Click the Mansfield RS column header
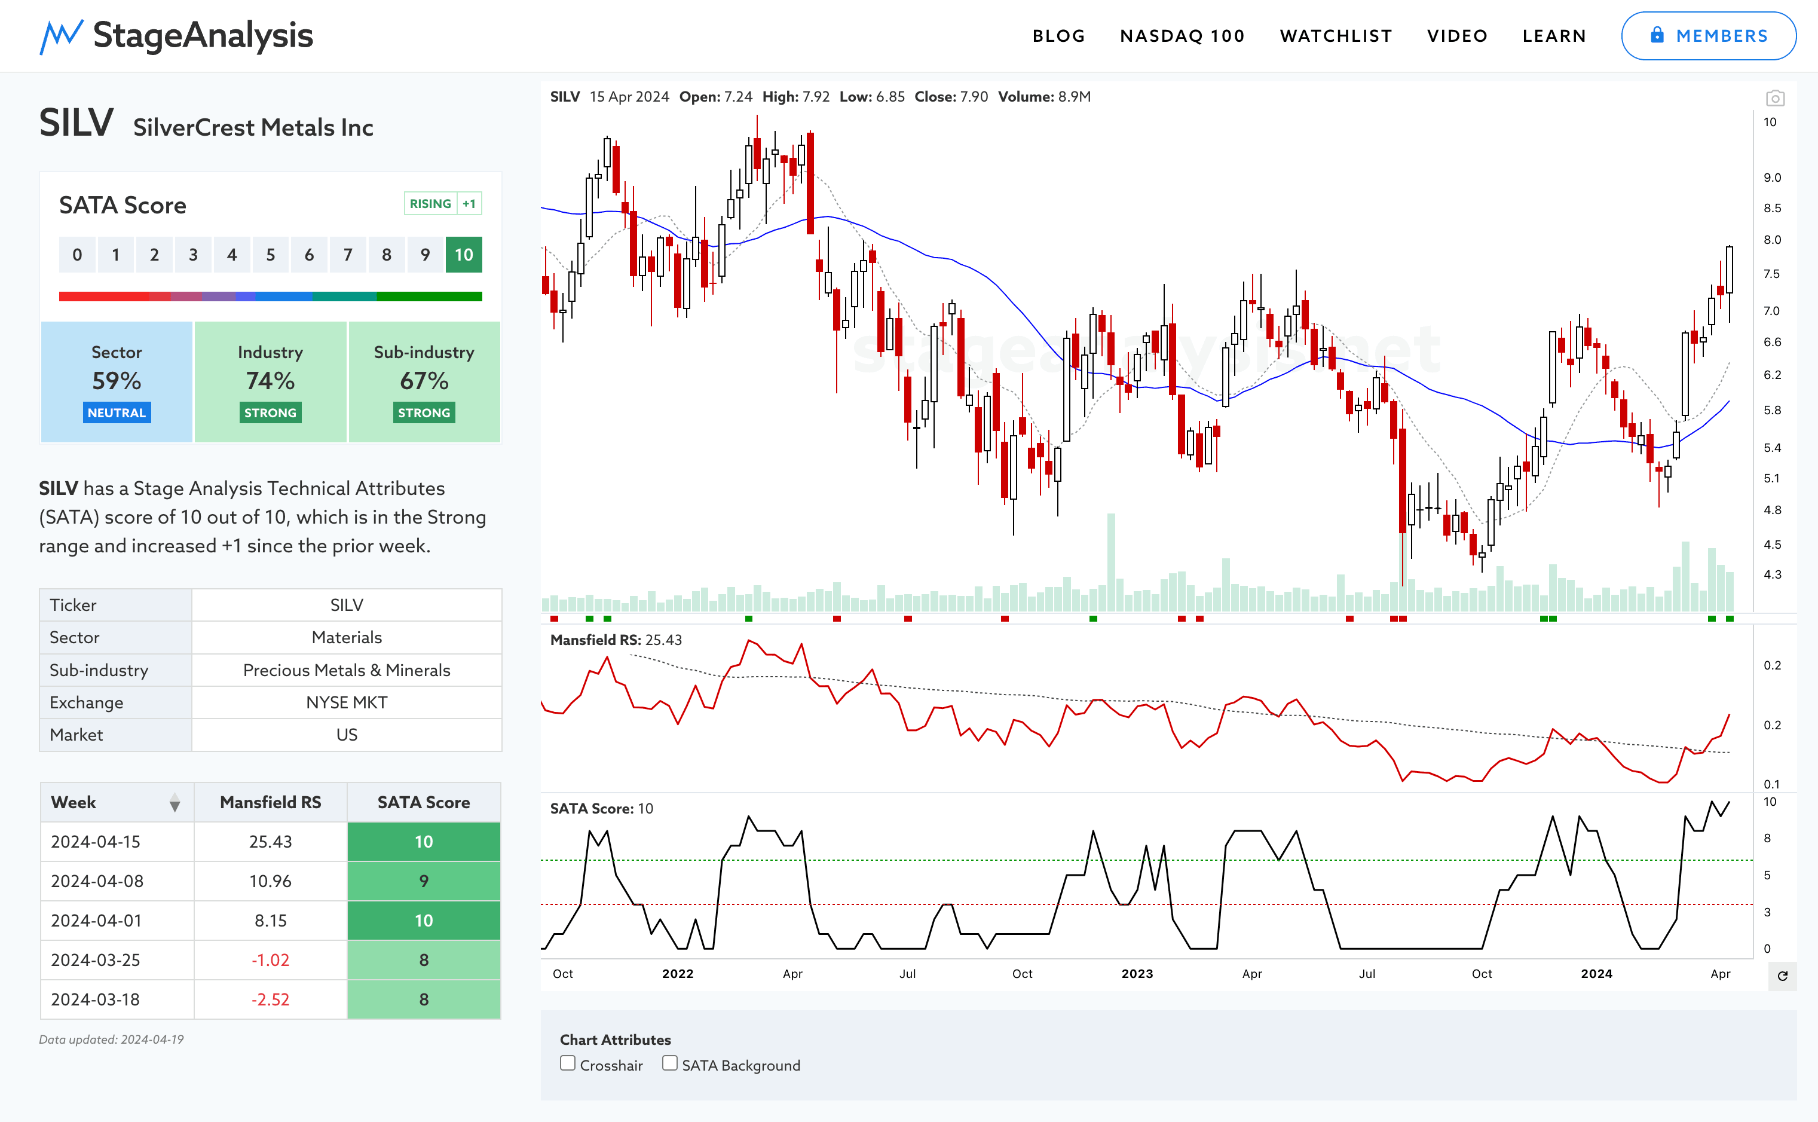This screenshot has height=1122, width=1818. coord(271,802)
